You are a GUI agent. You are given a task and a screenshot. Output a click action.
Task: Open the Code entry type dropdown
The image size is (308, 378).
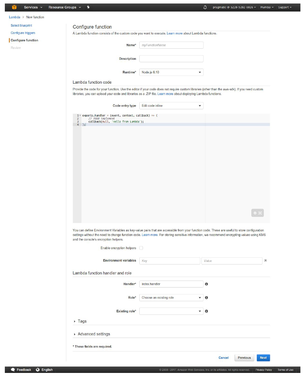(x=171, y=106)
